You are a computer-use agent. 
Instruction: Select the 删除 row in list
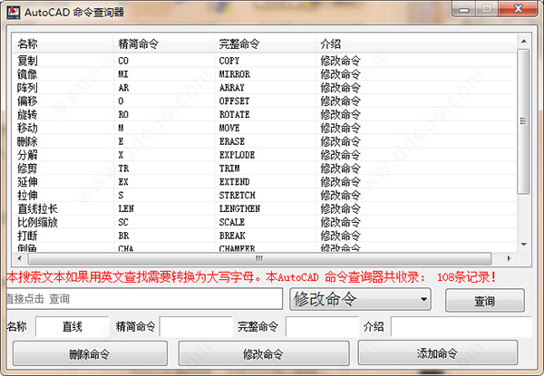264,141
